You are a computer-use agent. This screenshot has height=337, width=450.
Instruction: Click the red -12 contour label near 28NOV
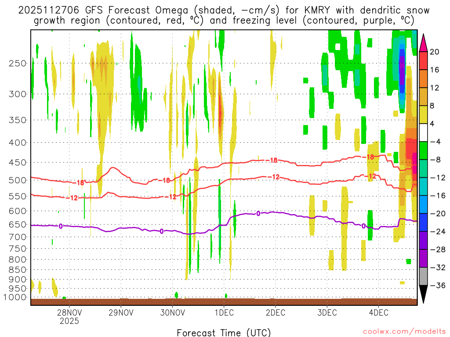tap(73, 198)
